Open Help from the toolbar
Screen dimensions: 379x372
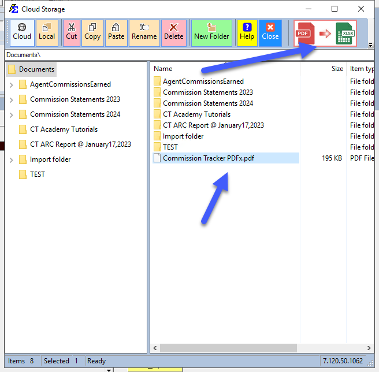[x=247, y=33]
